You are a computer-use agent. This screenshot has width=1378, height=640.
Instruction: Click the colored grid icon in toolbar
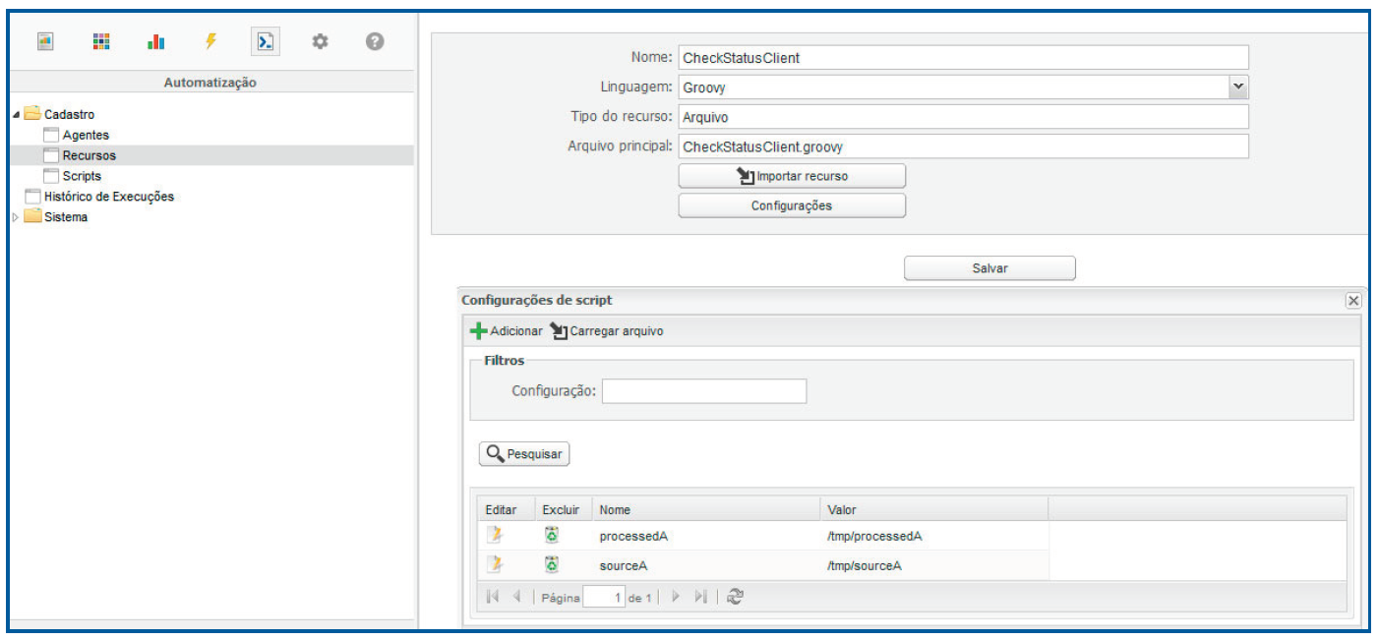point(100,41)
